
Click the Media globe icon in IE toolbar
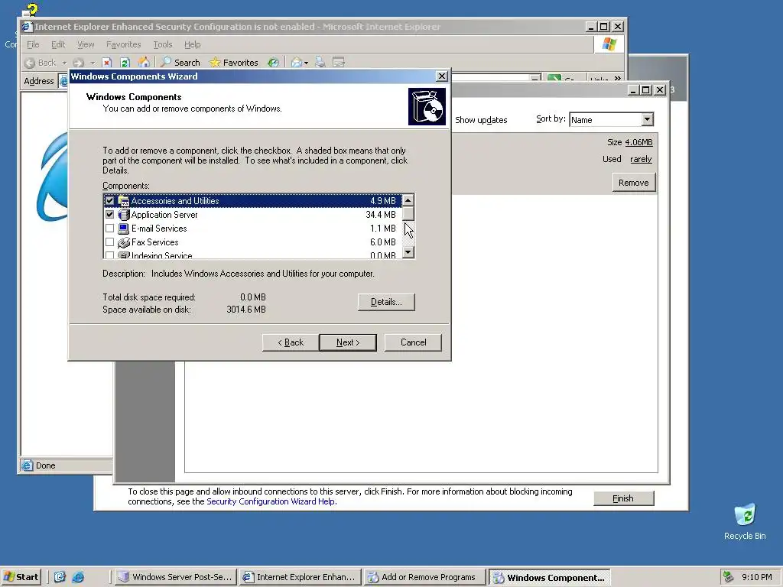[x=273, y=63]
